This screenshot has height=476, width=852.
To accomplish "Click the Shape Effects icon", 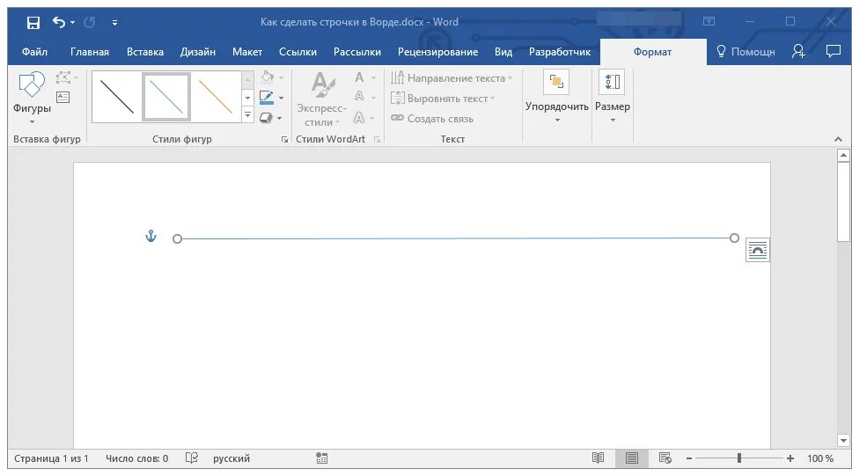I will click(266, 117).
